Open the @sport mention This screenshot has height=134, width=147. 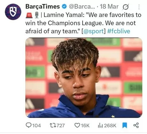tap(93, 31)
